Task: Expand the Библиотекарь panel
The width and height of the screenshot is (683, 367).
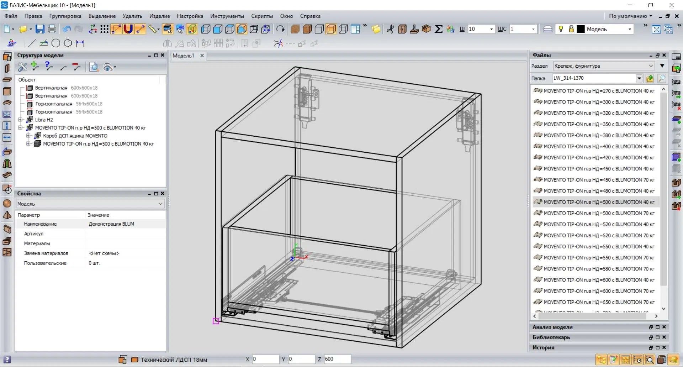Action: (x=551, y=337)
